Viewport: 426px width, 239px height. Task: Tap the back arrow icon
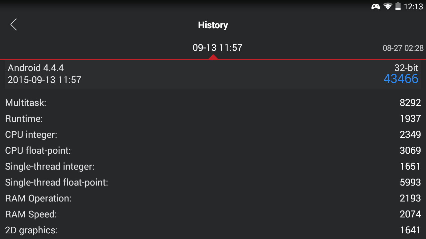pos(13,25)
